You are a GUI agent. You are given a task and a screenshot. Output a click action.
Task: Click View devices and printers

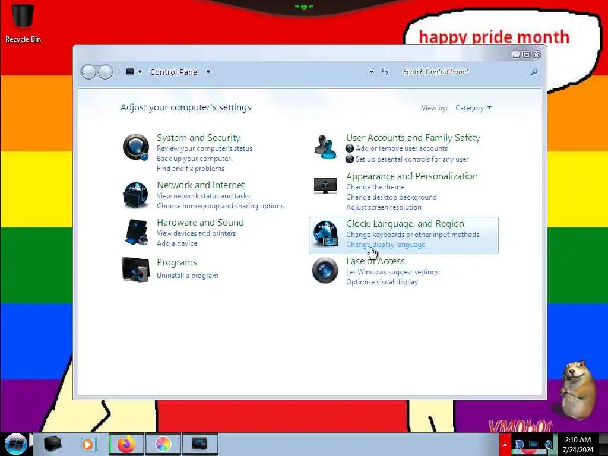[196, 233]
